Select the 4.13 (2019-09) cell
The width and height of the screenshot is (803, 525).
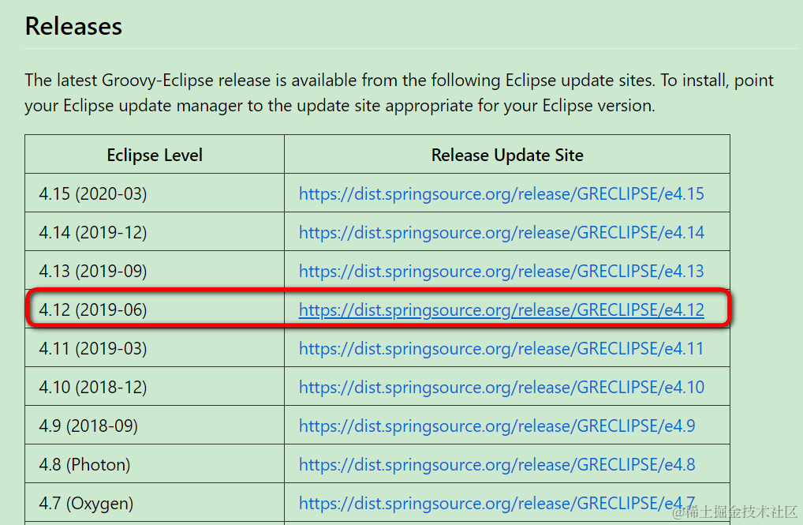155,270
